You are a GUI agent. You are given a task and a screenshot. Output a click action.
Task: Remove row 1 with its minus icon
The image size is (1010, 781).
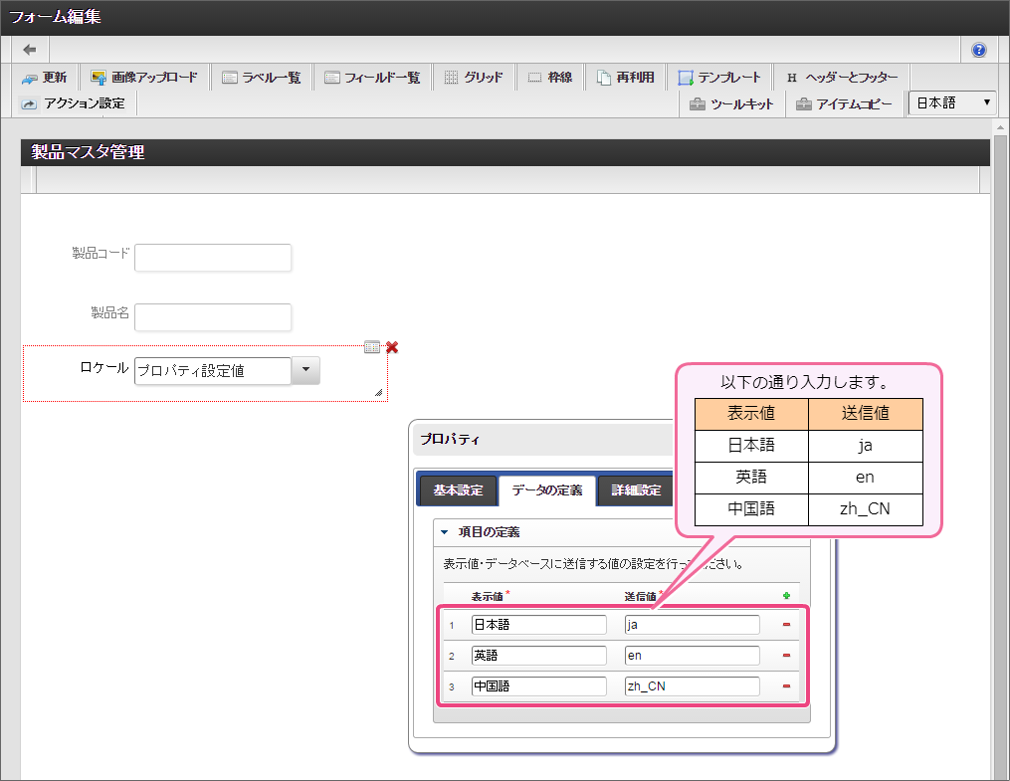point(786,625)
